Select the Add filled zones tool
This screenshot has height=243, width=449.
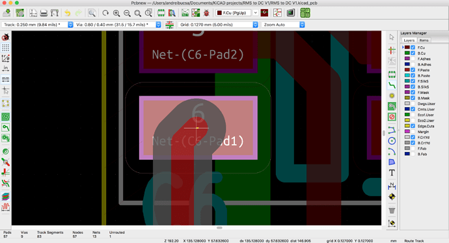[392, 107]
